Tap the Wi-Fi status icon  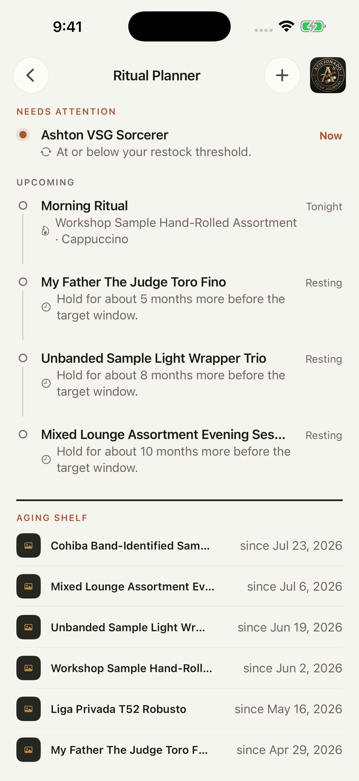(286, 26)
